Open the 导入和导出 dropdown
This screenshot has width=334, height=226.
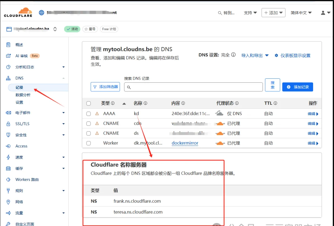point(255,56)
